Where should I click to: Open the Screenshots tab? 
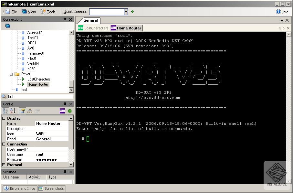click(x=51, y=188)
